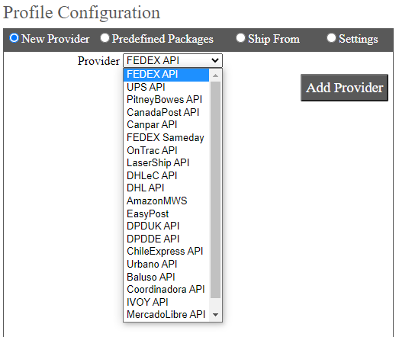Select the New Provider radio button
Viewport: 399px width, 337px height.
pos(14,38)
